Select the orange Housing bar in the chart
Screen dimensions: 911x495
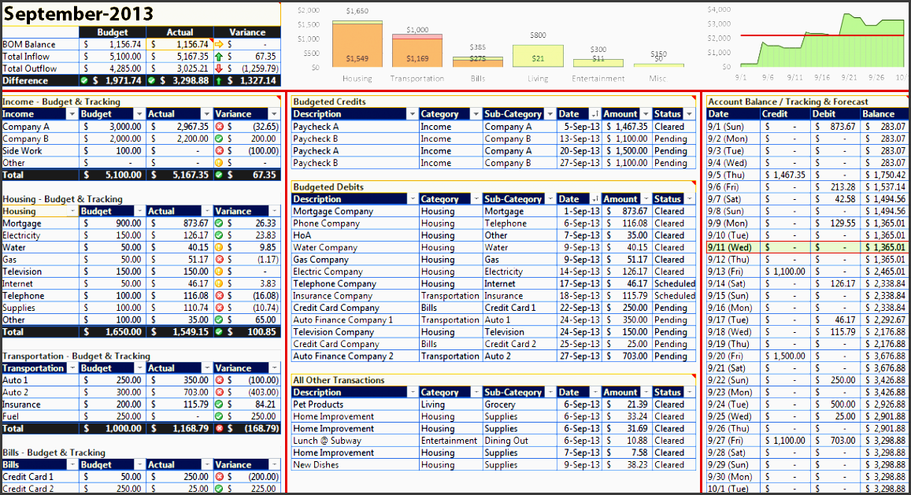[x=357, y=46]
